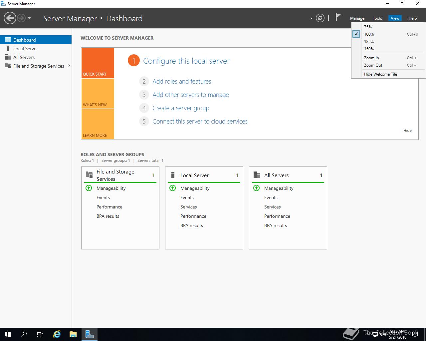
Task: Open the All Servers tile header
Action: coord(288,175)
